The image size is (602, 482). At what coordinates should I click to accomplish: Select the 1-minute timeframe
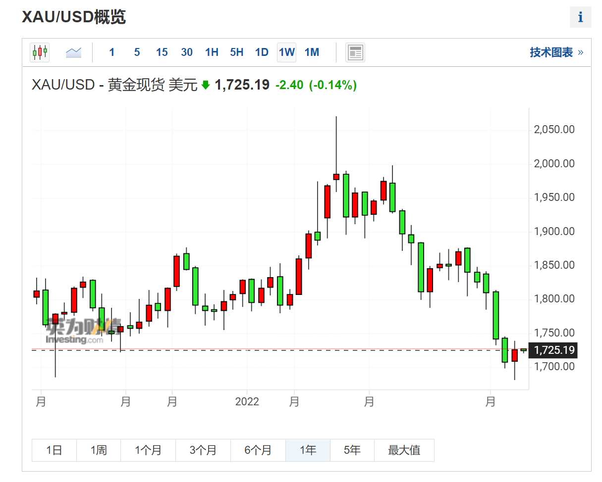112,52
